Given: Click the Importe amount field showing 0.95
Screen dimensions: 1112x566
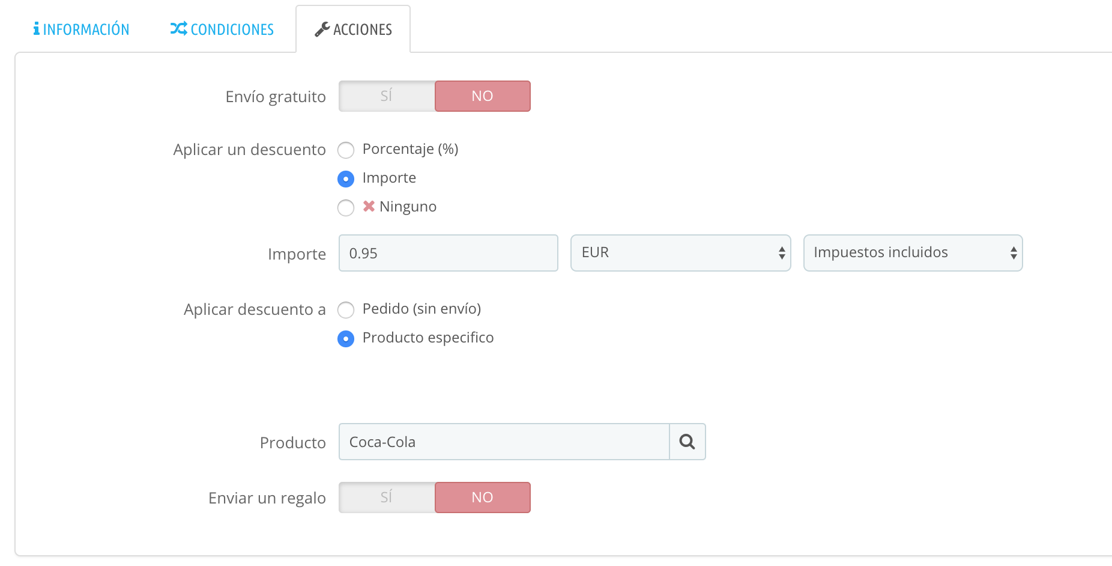Looking at the screenshot, I should pos(448,253).
